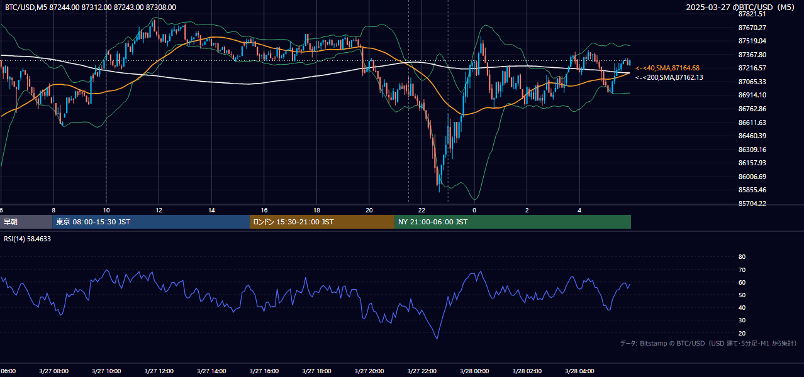Select price axis value 86611.63

tap(752, 123)
